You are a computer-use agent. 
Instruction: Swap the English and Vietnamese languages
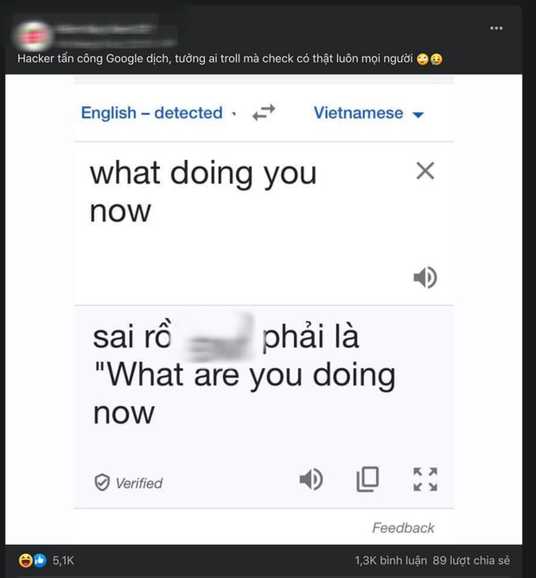coord(263,112)
